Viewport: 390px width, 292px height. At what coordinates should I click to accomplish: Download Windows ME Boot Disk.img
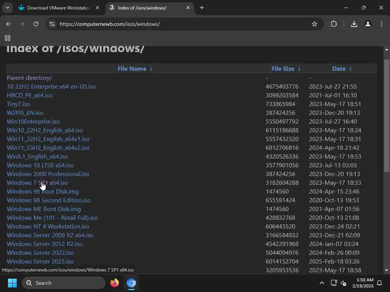[x=44, y=209]
